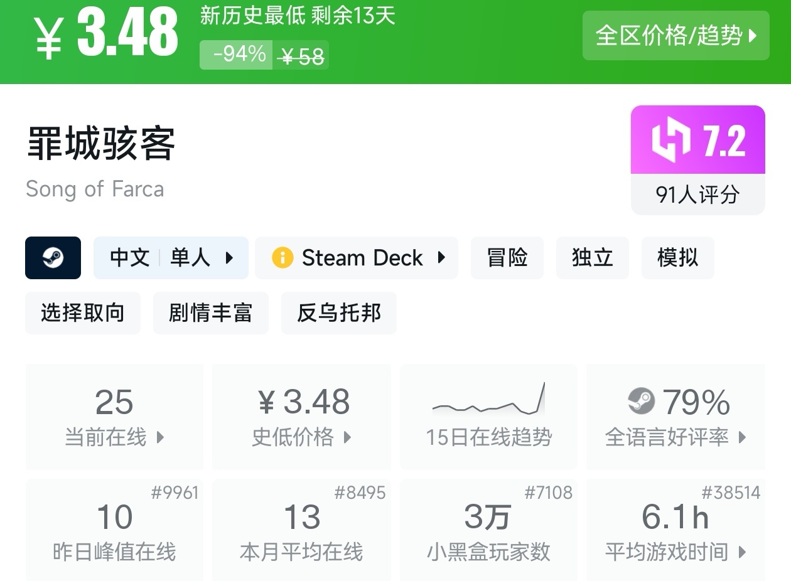Select the 冒险 genre tag
The width and height of the screenshot is (791, 581).
pyautogui.click(x=507, y=258)
